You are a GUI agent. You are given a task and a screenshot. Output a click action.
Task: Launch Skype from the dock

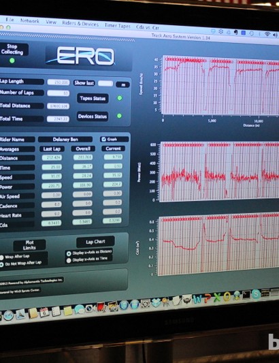pos(256,294)
